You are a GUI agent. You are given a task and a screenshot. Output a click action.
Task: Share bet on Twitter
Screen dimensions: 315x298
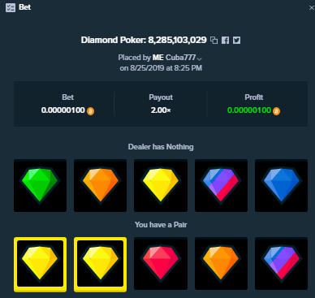(237, 41)
